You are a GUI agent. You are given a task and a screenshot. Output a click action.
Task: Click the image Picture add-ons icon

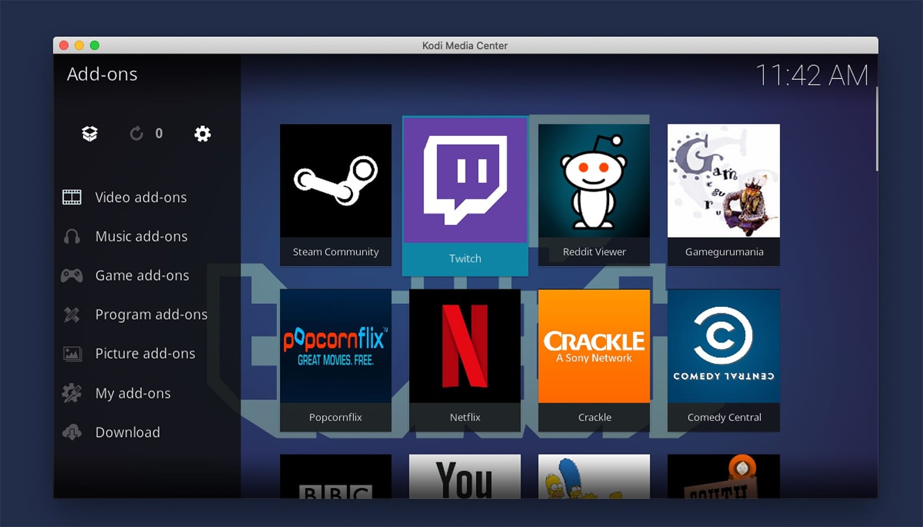coord(72,354)
